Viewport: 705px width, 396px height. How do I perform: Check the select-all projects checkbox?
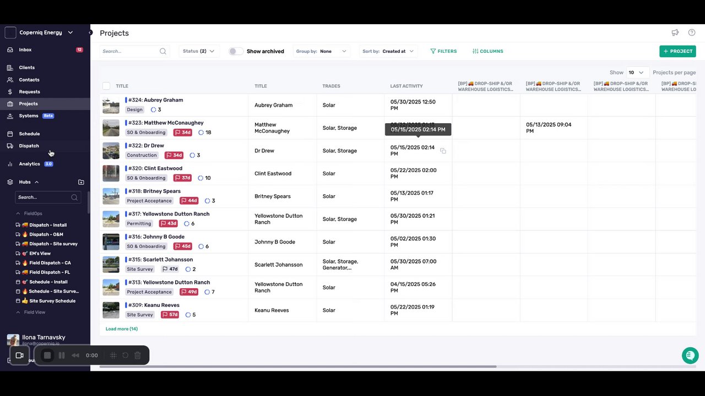[106, 86]
